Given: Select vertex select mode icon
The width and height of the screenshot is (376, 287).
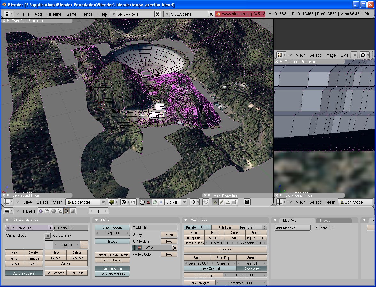Looking at the screenshot, I should click(215, 202).
